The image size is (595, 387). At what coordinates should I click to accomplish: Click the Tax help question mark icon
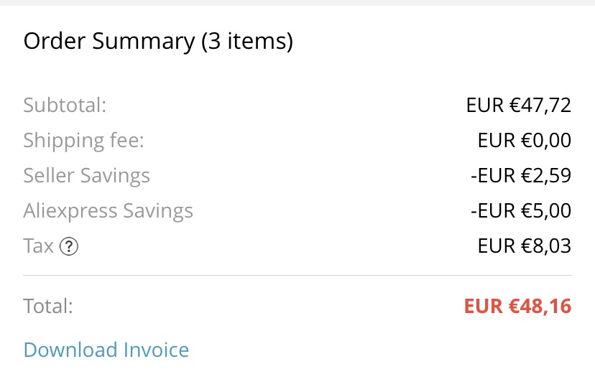69,247
